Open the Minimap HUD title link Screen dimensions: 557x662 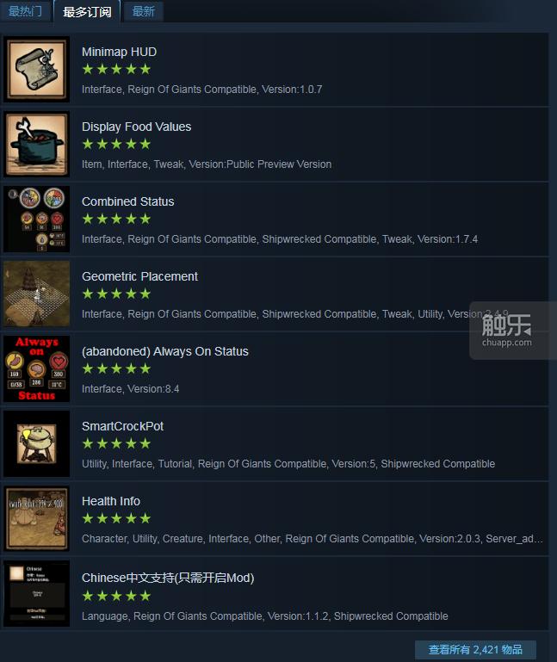[119, 52]
